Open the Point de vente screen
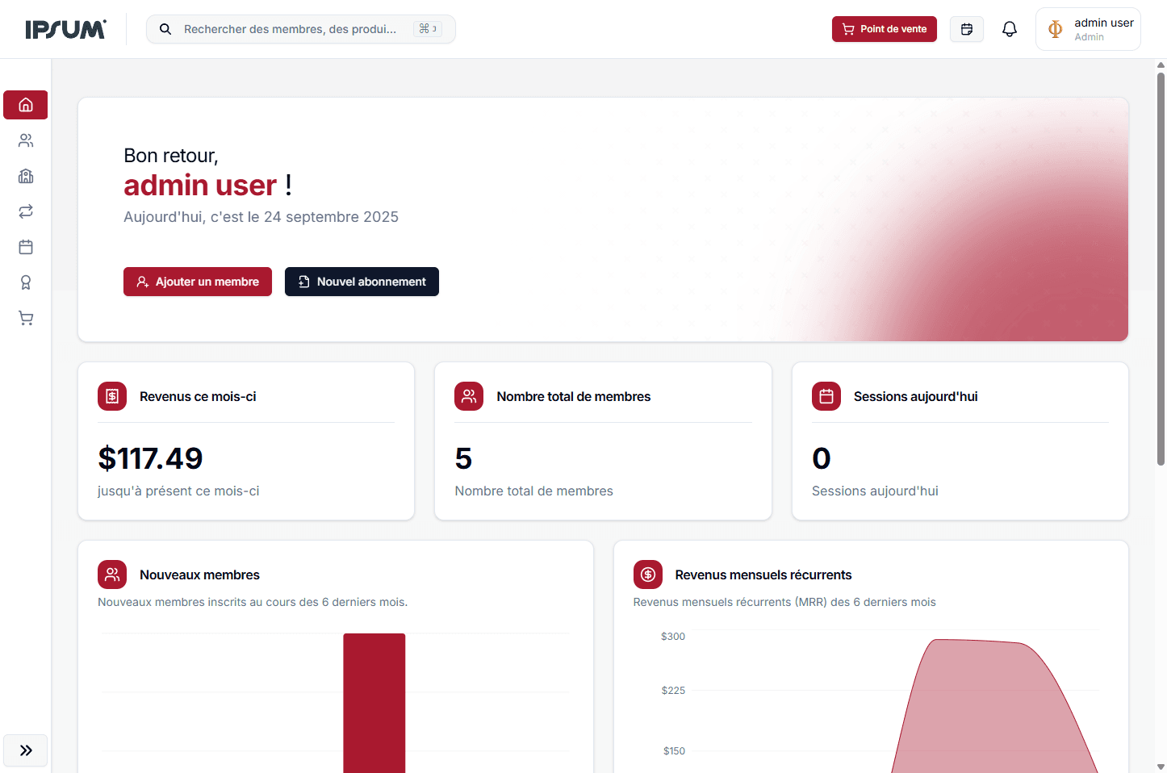Image resolution: width=1167 pixels, height=773 pixels. click(x=884, y=28)
